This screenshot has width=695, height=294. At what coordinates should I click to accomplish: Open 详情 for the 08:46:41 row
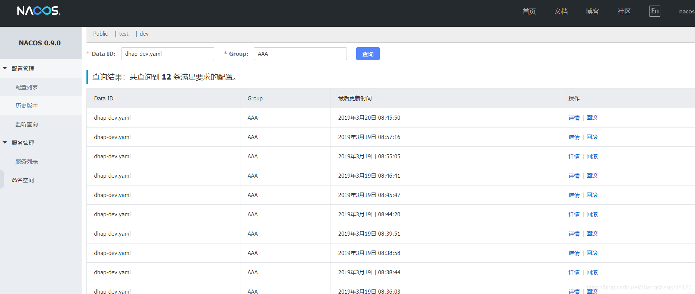[x=574, y=176]
